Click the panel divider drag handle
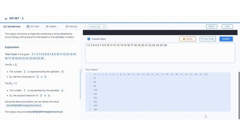The image size is (240, 135). pyautogui.click(x=82, y=71)
